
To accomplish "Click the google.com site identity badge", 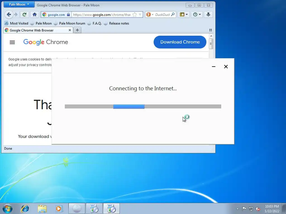I will coord(56,15).
